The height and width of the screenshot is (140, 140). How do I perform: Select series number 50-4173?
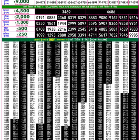(x=40, y=2)
